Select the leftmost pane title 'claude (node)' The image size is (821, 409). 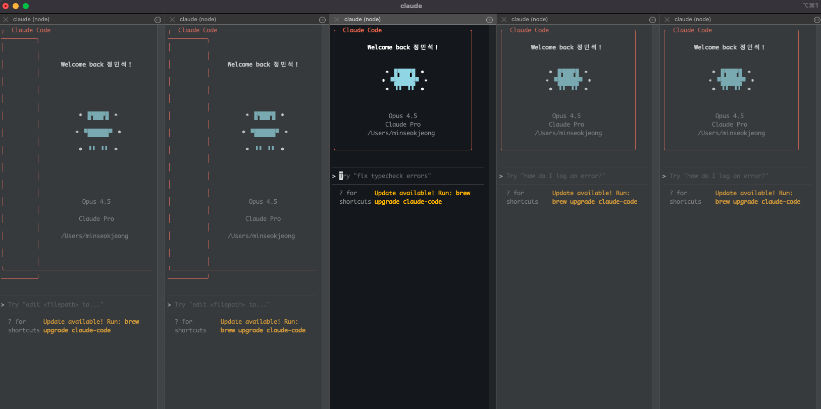(x=31, y=19)
